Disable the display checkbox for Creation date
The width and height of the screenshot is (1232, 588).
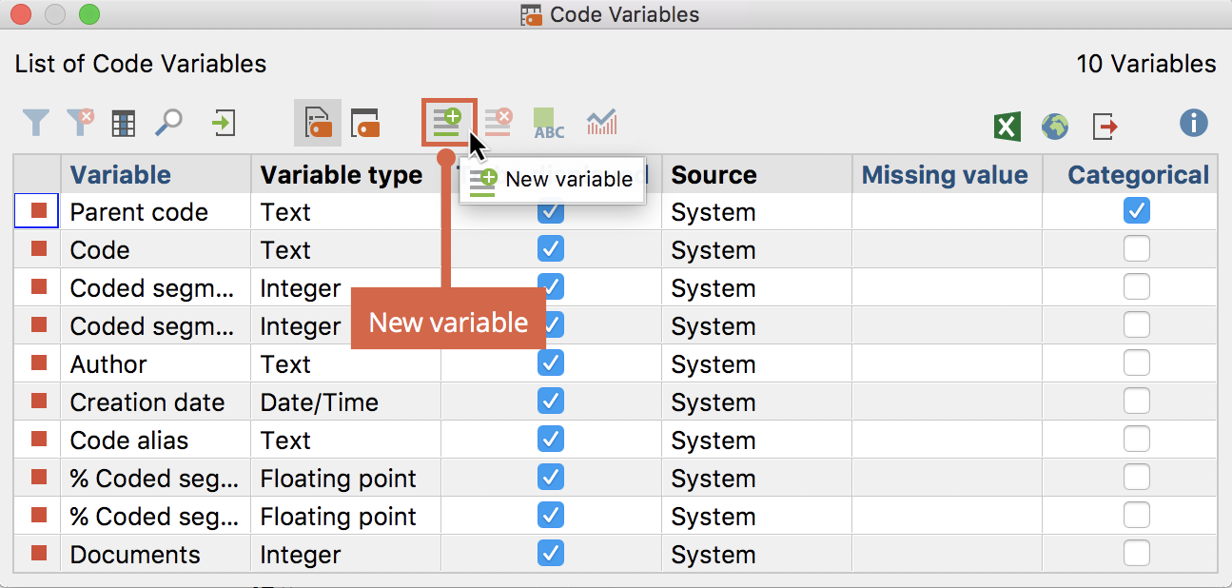pyautogui.click(x=550, y=401)
